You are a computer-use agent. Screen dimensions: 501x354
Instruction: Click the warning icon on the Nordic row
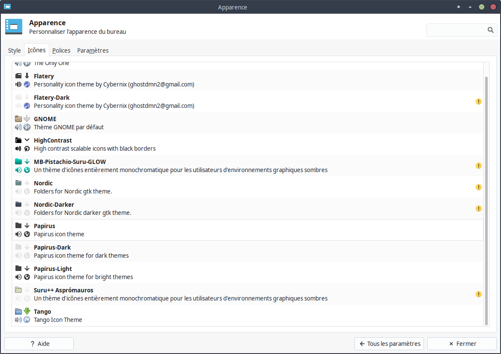[x=479, y=187]
